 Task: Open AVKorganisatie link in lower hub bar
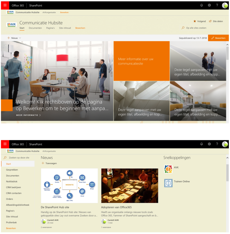click(x=49, y=151)
